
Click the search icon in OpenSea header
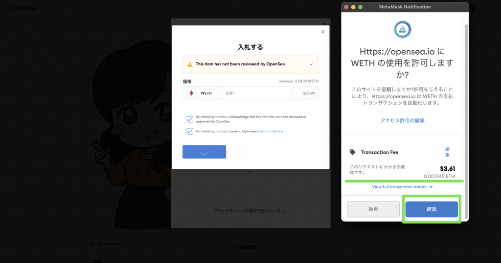93,8
